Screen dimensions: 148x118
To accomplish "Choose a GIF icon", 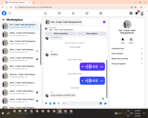I will click(59, 103).
